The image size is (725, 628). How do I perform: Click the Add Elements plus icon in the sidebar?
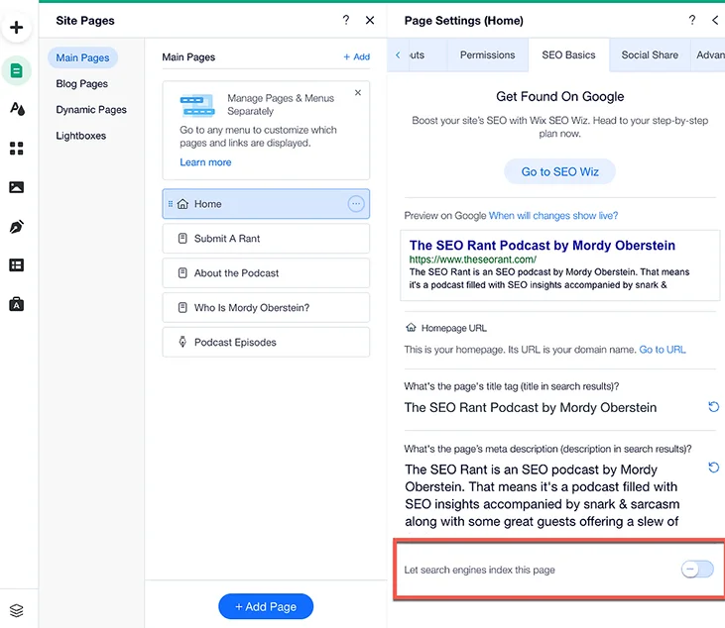17,28
